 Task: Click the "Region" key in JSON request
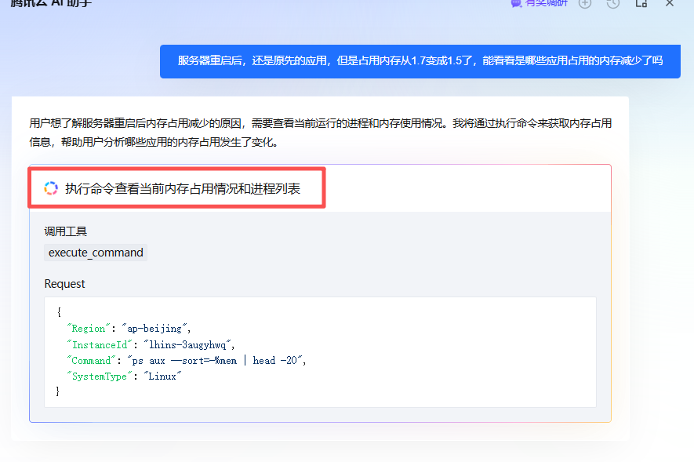[89, 329]
